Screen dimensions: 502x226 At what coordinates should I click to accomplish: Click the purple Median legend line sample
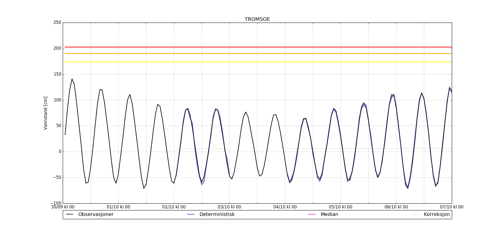coord(312,214)
